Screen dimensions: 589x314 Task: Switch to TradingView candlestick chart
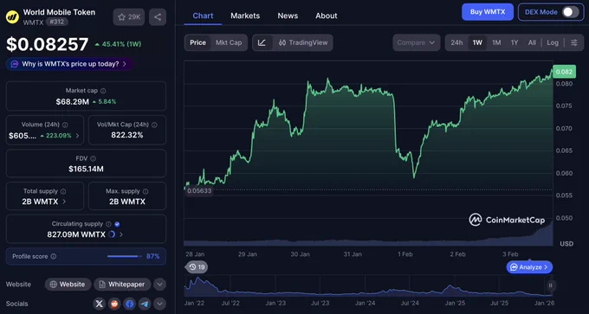tap(303, 42)
